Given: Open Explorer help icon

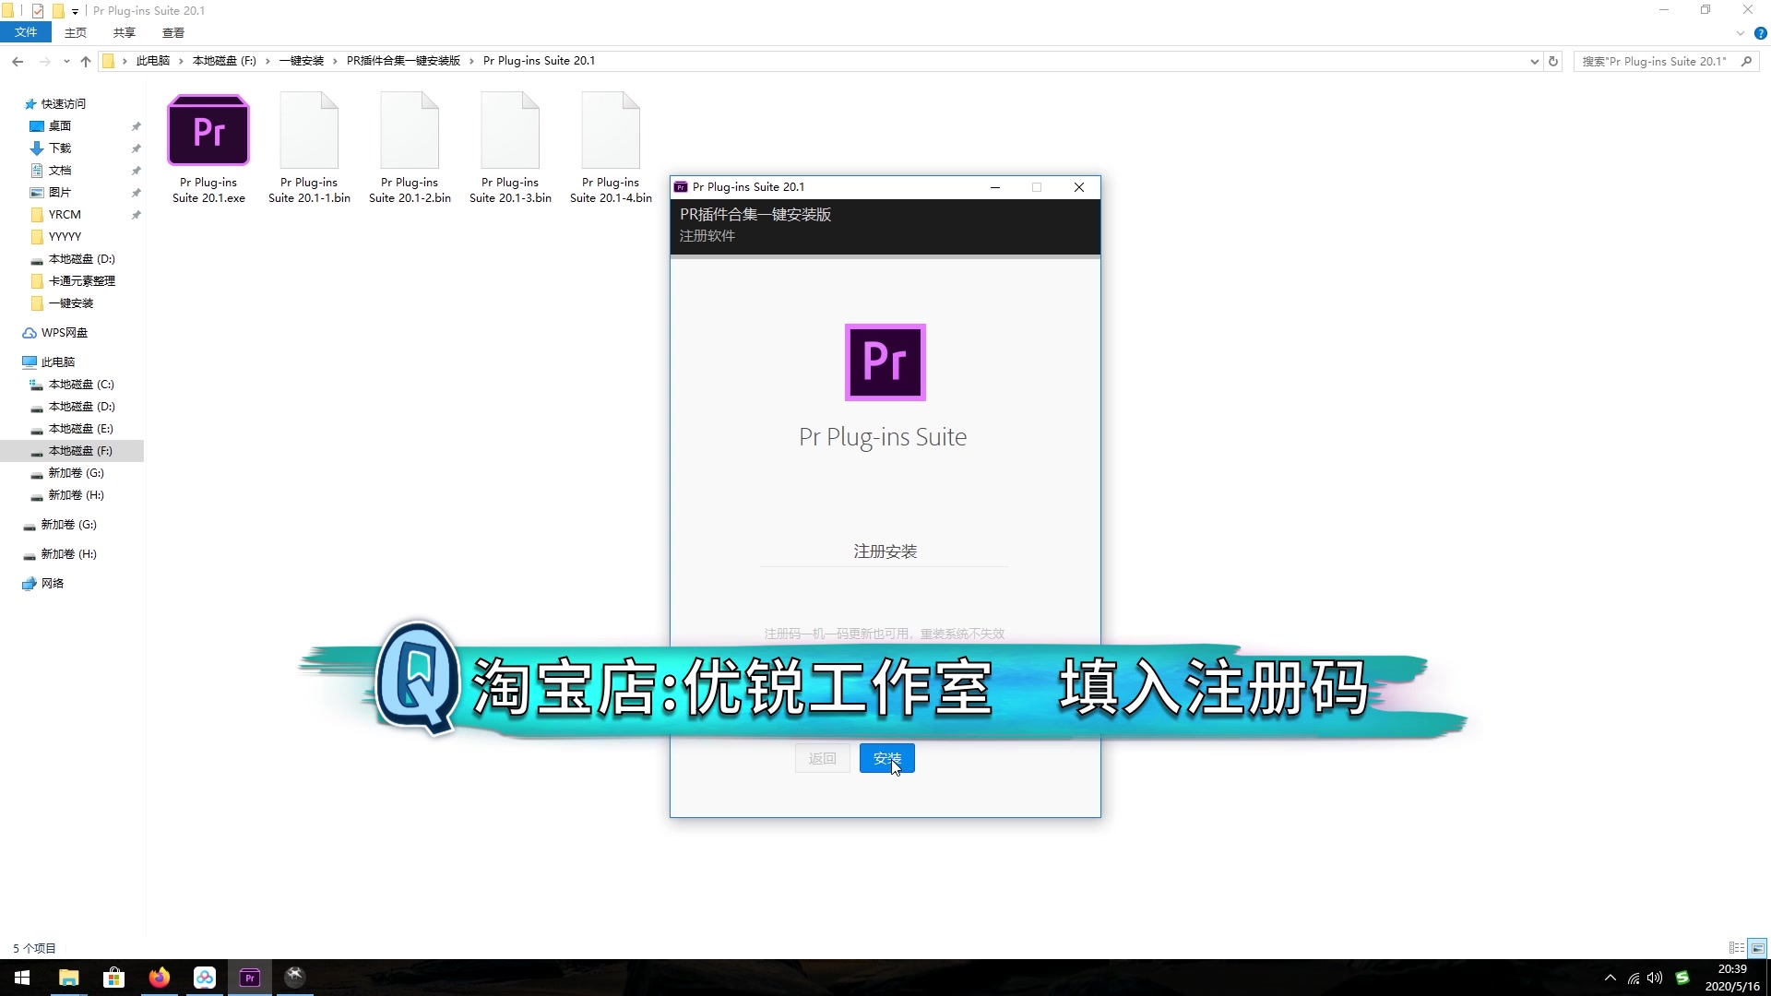Looking at the screenshot, I should click(1760, 33).
